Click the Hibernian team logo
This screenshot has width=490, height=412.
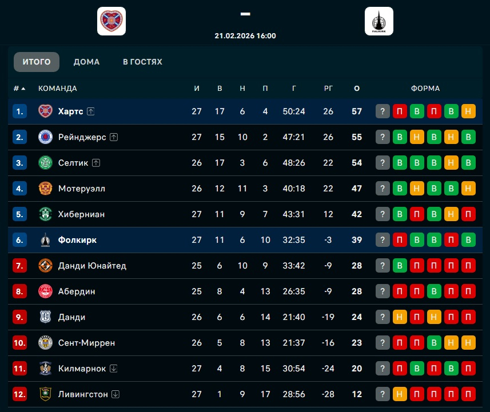click(x=45, y=214)
